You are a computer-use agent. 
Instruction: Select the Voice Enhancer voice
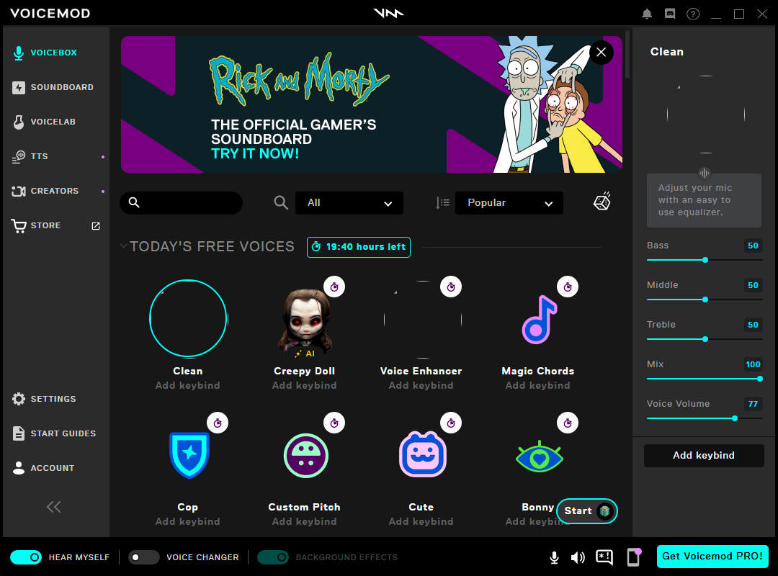(x=423, y=320)
